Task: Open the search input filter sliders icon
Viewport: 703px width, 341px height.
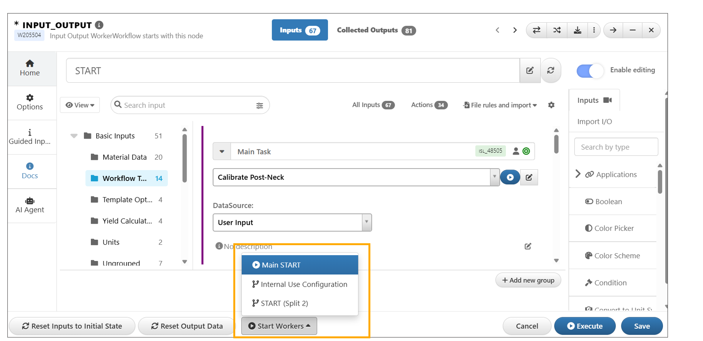Action: [x=259, y=105]
